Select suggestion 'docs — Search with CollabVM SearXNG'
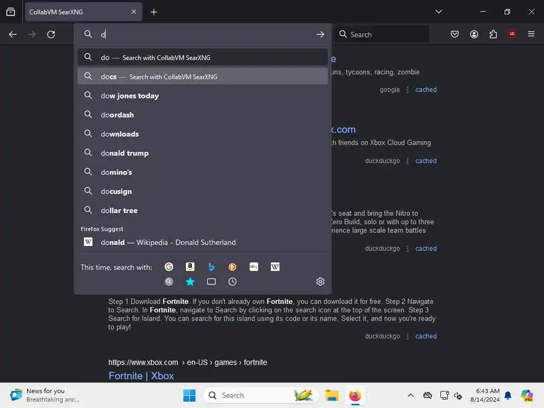 202,76
